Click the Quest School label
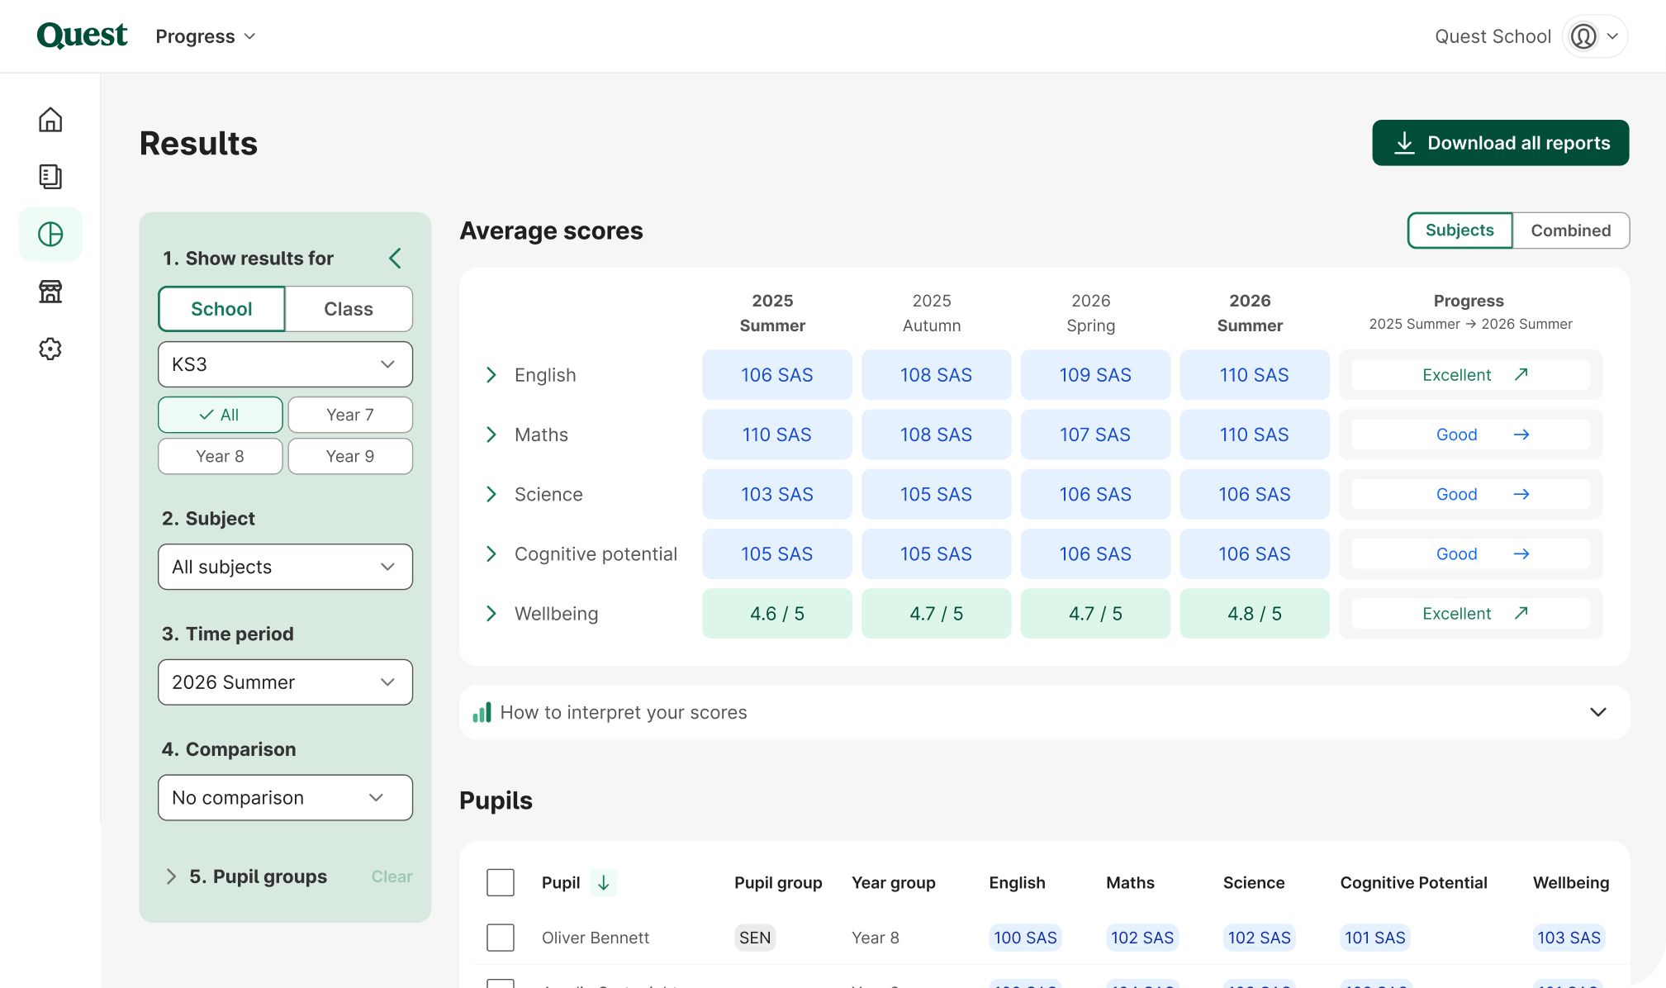 click(1493, 36)
